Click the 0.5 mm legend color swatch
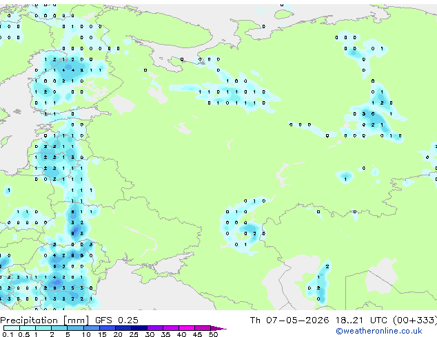 point(28,328)
